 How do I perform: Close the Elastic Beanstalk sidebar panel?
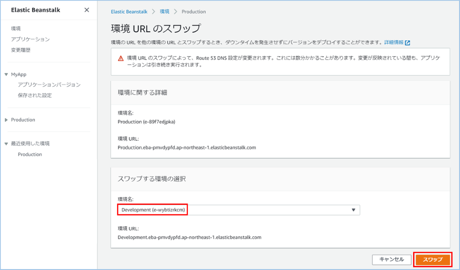pos(87,10)
